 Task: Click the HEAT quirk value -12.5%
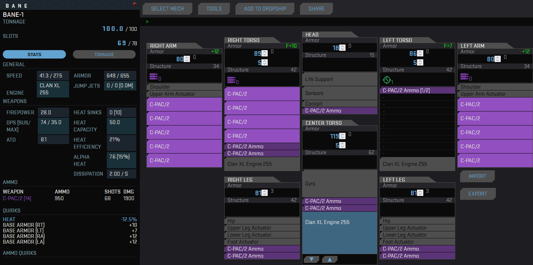129,219
